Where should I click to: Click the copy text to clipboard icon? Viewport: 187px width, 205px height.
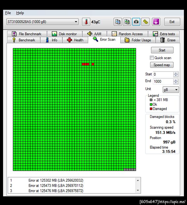(x=117, y=22)
